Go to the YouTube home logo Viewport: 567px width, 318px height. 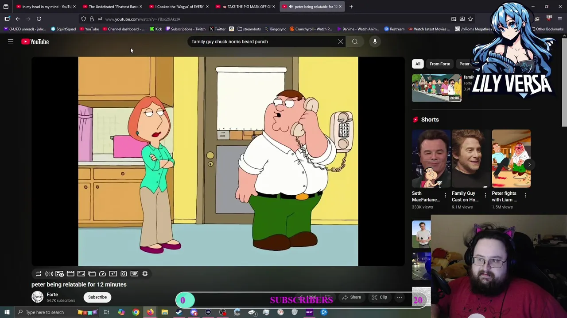coord(35,42)
